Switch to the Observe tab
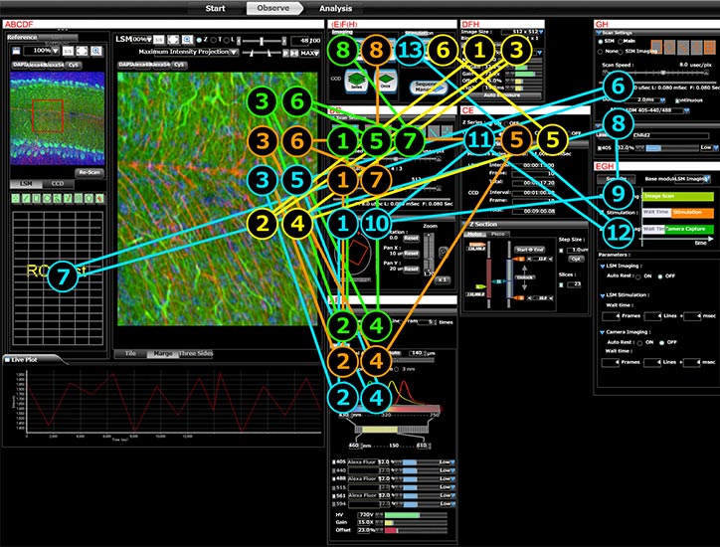This screenshot has width=720, height=547. point(273,8)
